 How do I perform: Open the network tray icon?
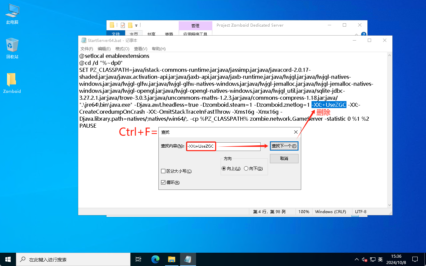point(373,259)
